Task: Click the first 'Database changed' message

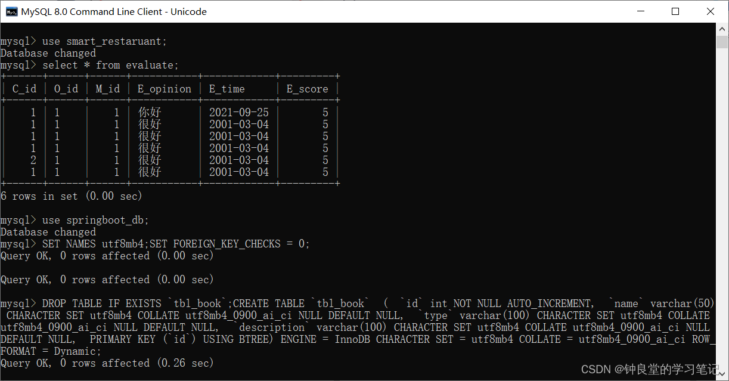Action: (x=48, y=53)
